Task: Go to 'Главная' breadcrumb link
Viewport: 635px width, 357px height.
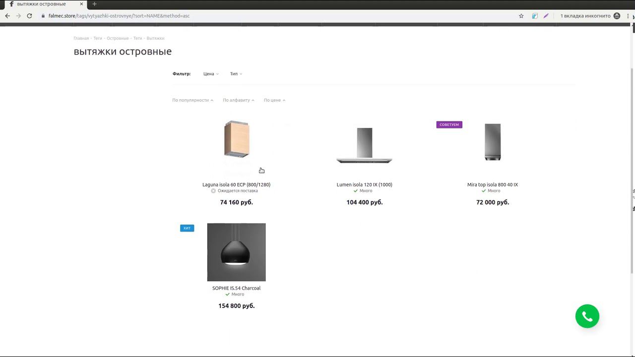Action: click(81, 38)
